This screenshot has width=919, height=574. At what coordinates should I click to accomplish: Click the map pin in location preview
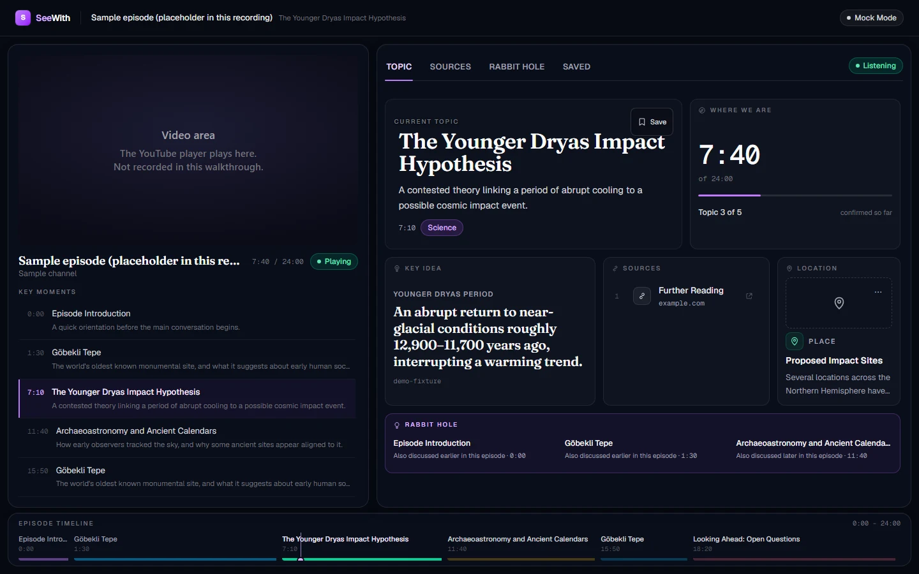point(839,304)
